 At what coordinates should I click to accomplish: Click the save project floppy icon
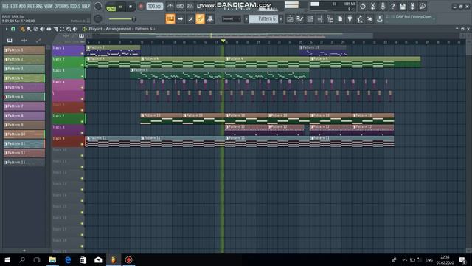pyautogui.click(x=403, y=7)
